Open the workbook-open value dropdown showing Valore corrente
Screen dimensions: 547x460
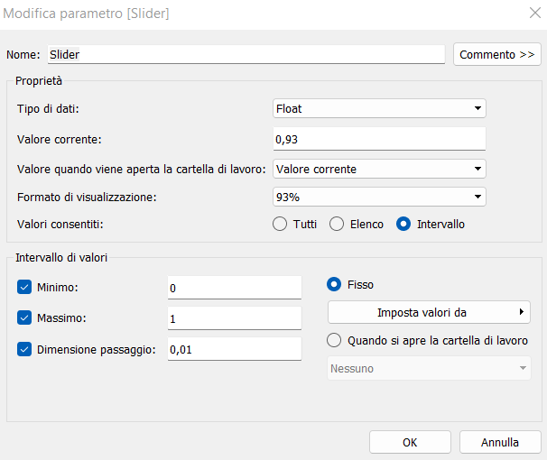pyautogui.click(x=379, y=169)
